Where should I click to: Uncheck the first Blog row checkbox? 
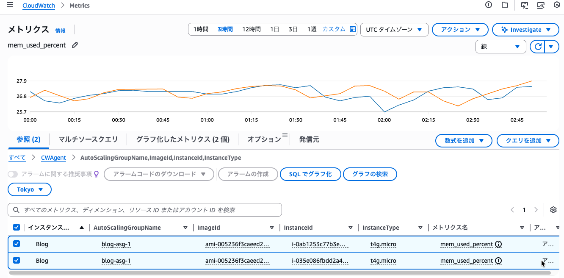17,244
